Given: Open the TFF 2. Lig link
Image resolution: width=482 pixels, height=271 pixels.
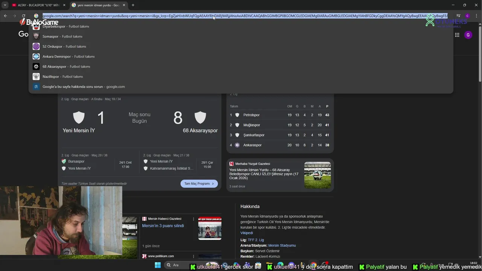Looking at the screenshot, I should (256, 240).
